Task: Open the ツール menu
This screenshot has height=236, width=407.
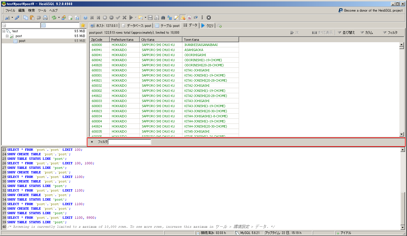Action: tap(42, 10)
